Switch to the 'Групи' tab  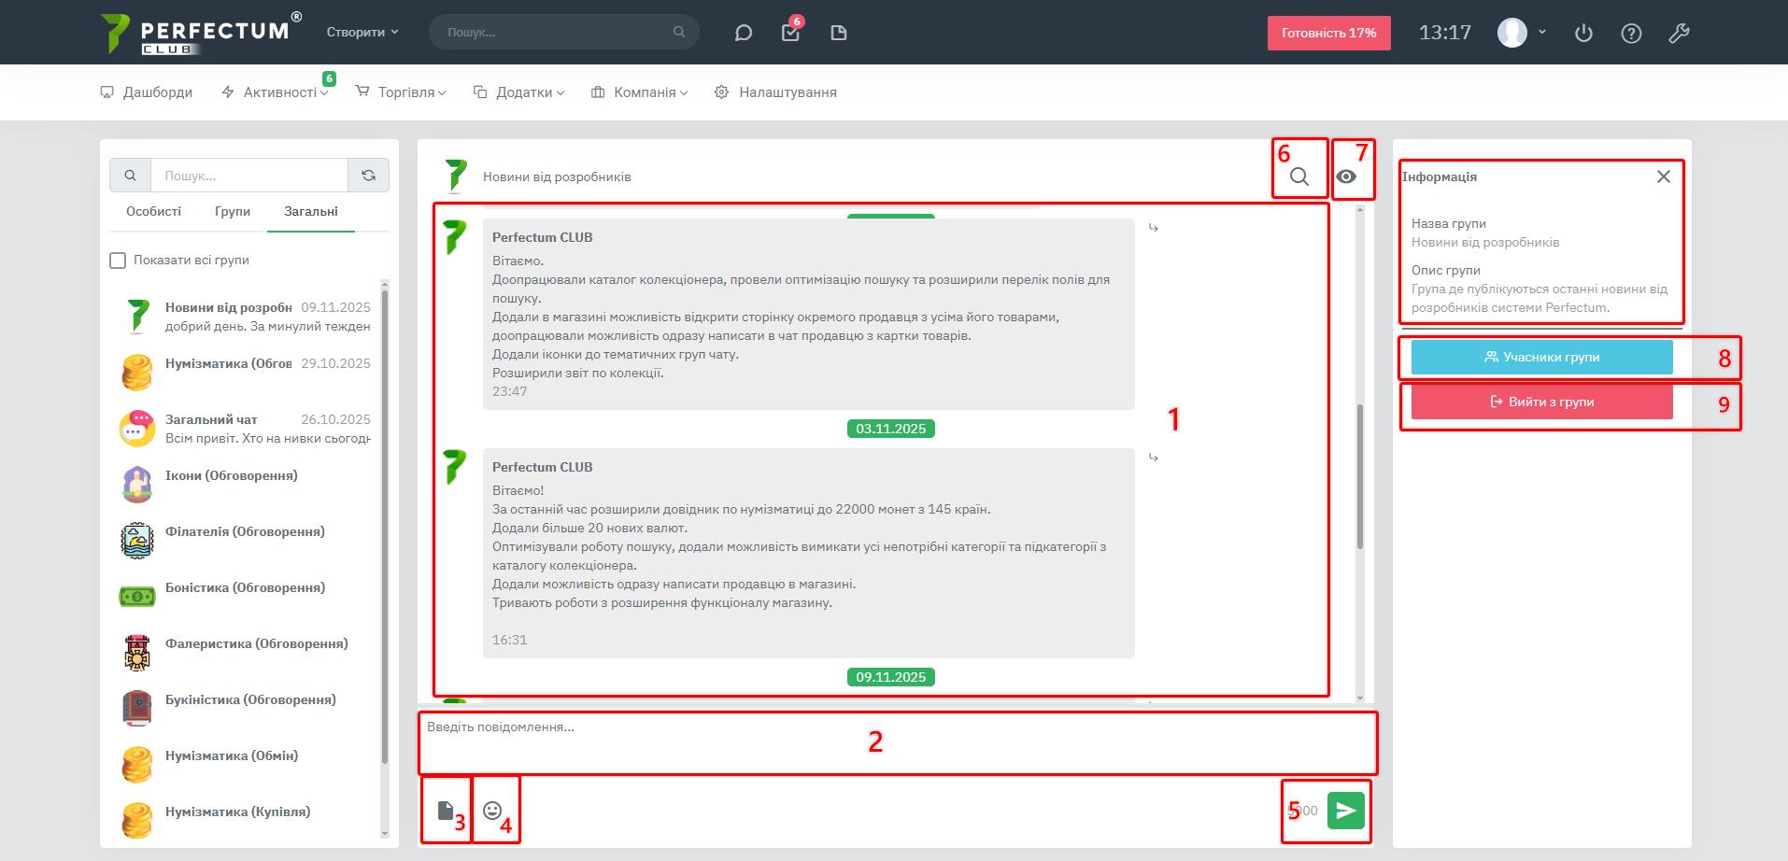click(233, 212)
